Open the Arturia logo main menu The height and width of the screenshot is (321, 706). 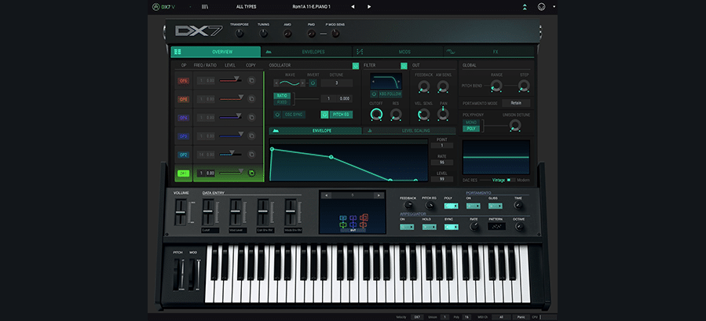click(x=155, y=7)
